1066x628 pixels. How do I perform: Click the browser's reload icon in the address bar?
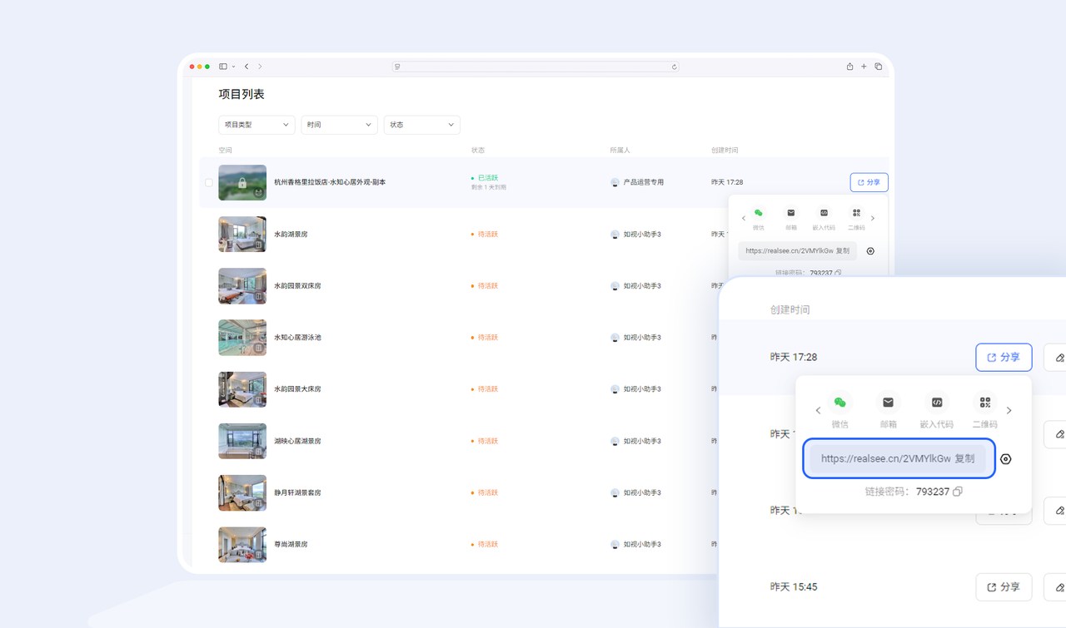674,67
